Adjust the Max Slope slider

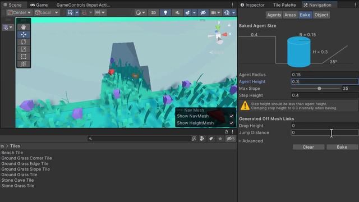[315, 89]
